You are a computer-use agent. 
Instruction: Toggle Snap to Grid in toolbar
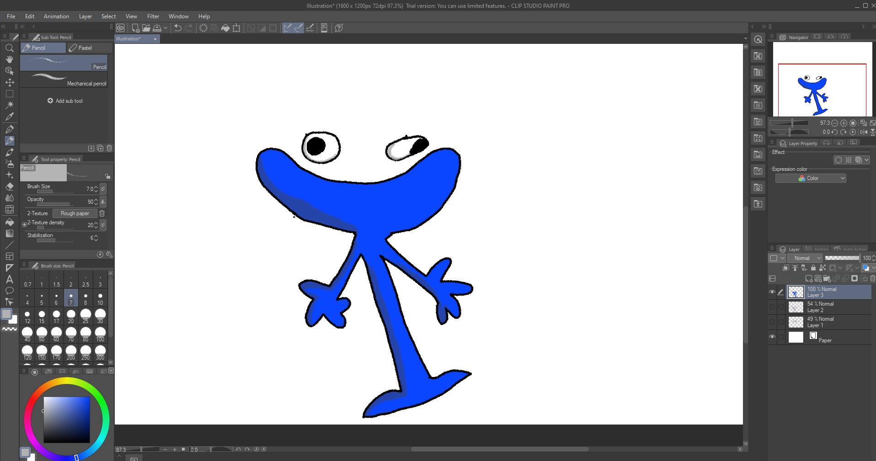point(310,28)
